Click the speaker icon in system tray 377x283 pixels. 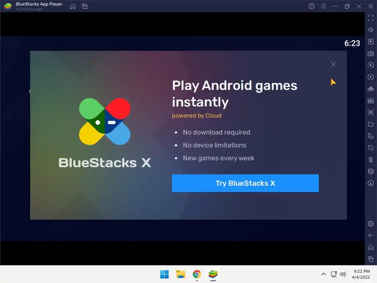[x=343, y=274]
